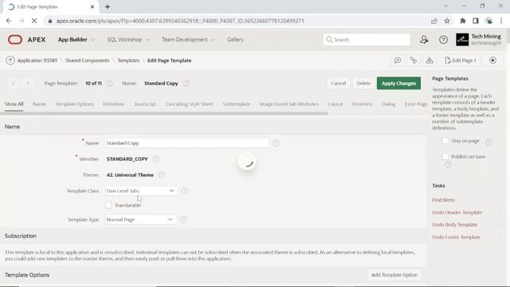510x287 pixels.
Task: Go to previous template arrow
Action: click(14, 83)
